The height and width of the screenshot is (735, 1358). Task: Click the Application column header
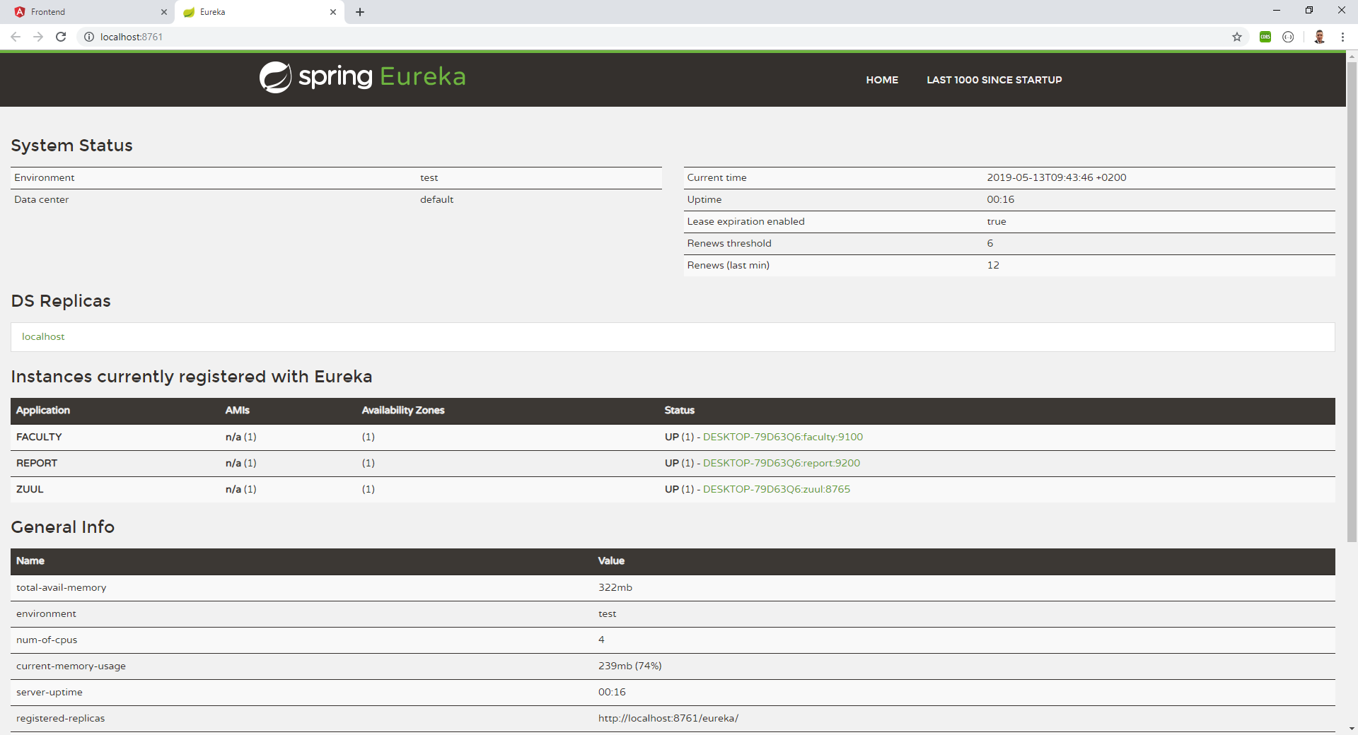tap(43, 410)
